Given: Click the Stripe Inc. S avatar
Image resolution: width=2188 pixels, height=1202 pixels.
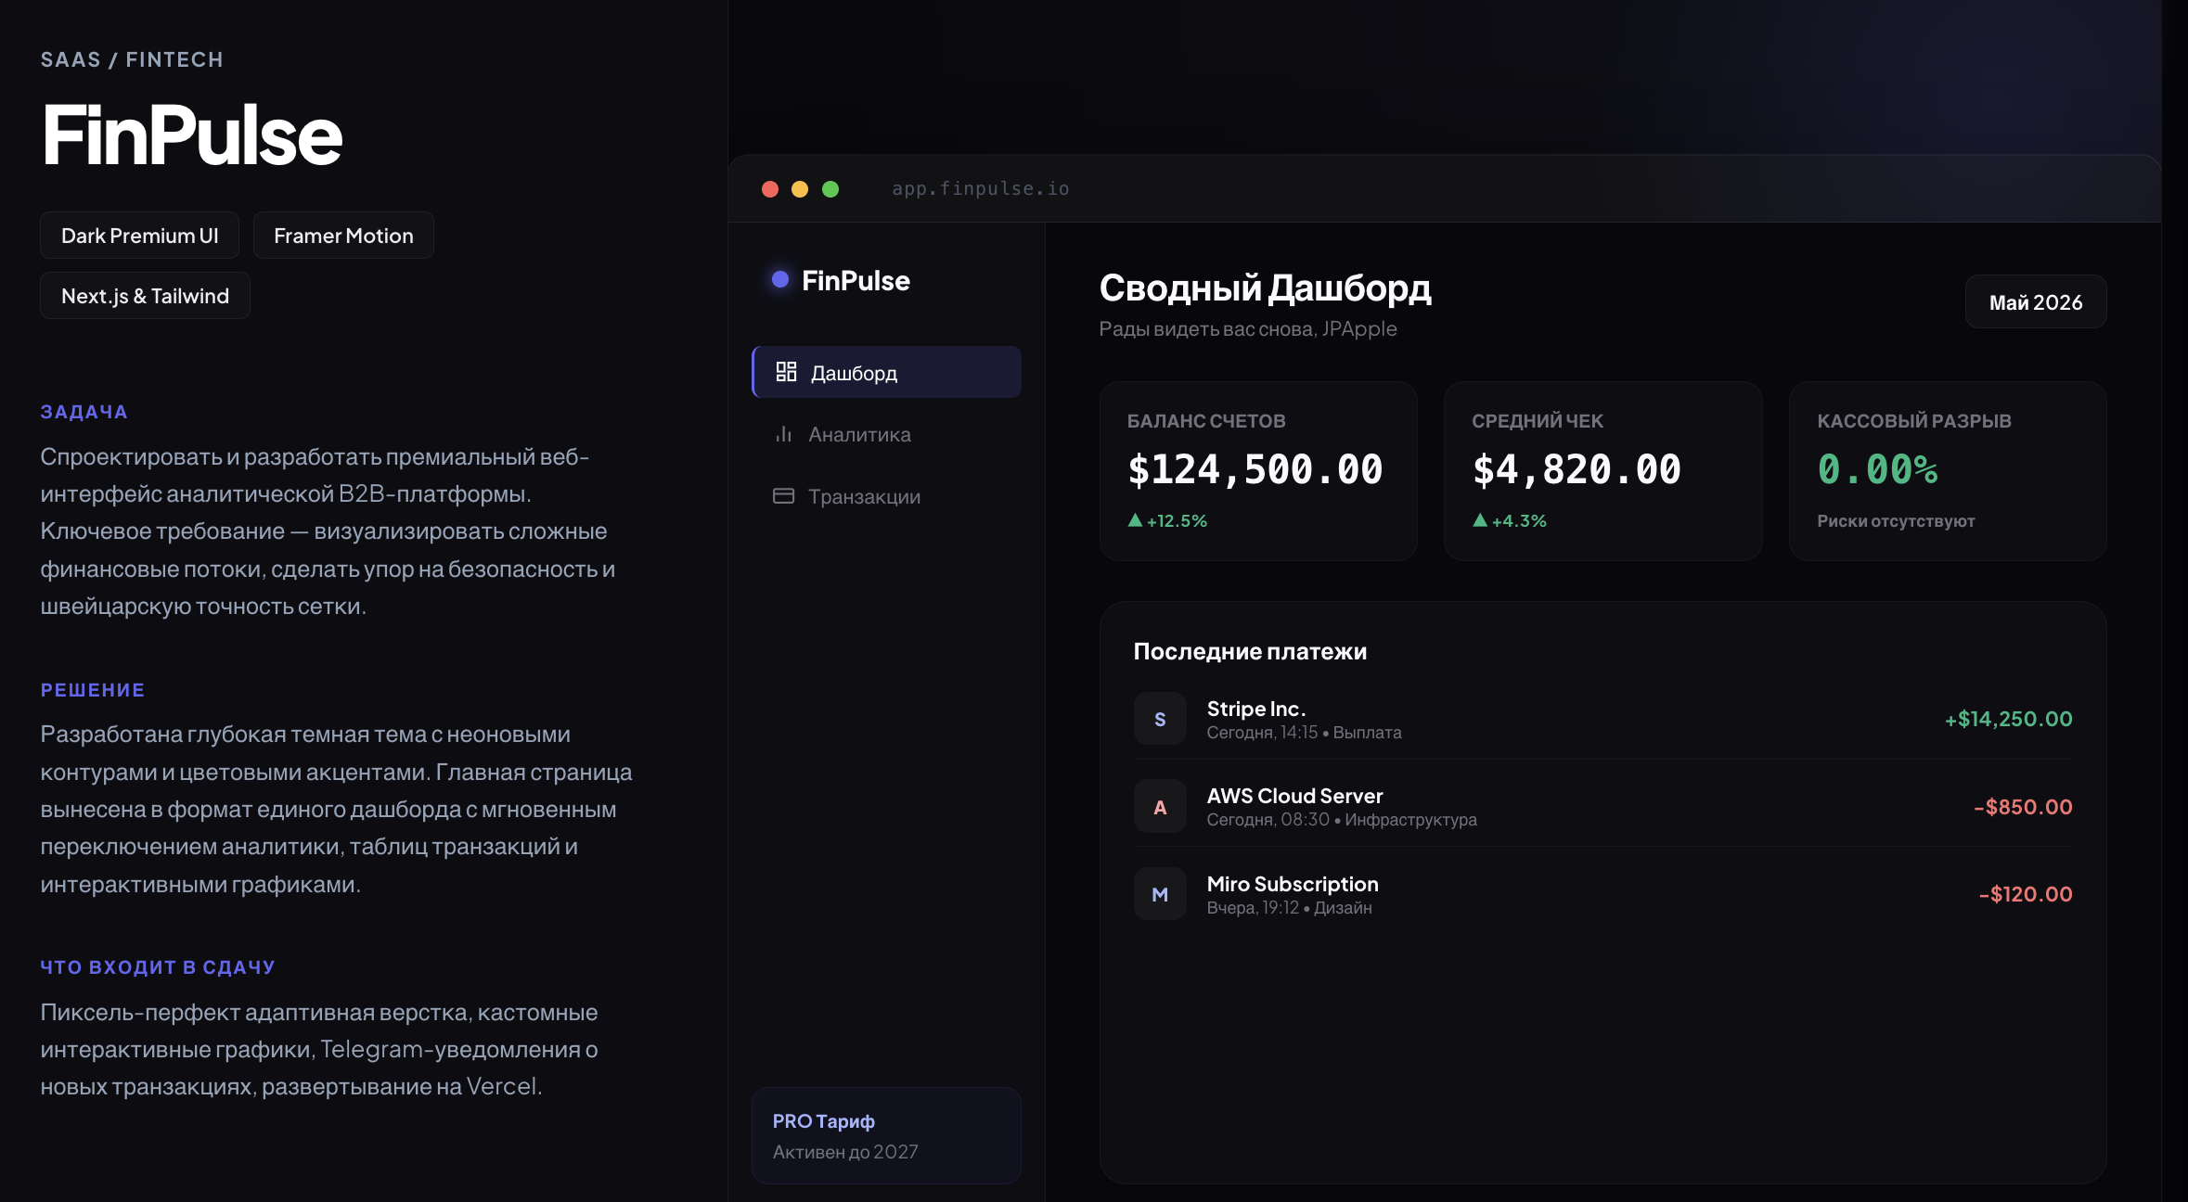Looking at the screenshot, I should [x=1160, y=719].
